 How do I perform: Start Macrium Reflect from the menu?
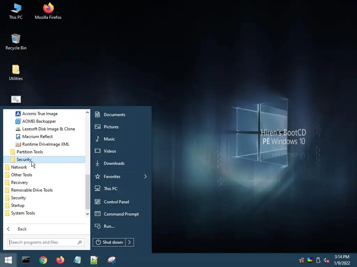[44, 136]
